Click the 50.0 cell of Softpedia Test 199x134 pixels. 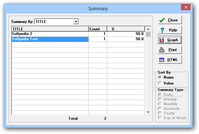(x=126, y=39)
